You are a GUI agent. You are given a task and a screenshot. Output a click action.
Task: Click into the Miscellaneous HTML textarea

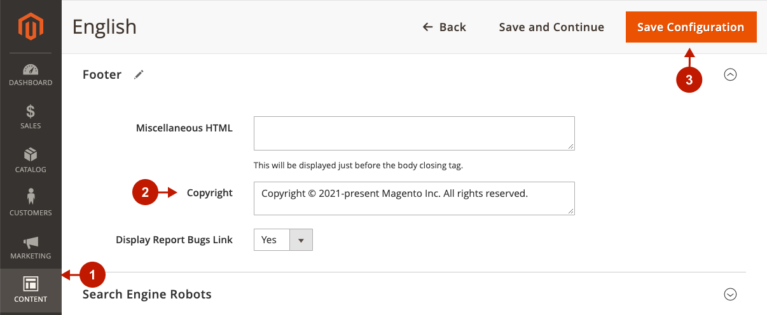click(x=414, y=133)
